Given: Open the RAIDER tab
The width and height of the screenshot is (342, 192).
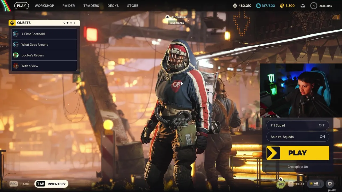Looking at the screenshot, I should pos(69,6).
